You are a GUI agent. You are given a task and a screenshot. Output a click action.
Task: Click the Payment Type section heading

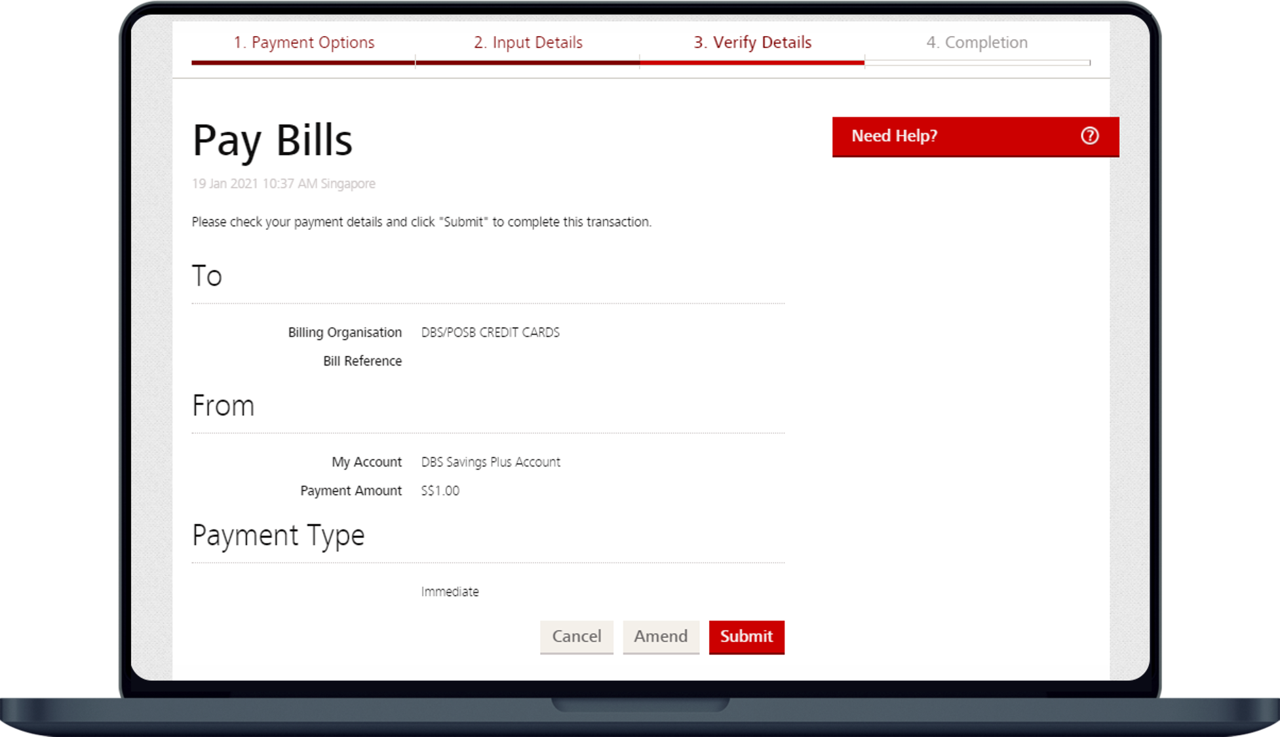pyautogui.click(x=278, y=536)
